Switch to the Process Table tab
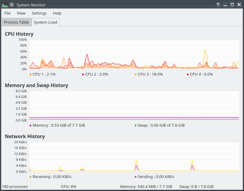244x191 pixels. coord(16,22)
